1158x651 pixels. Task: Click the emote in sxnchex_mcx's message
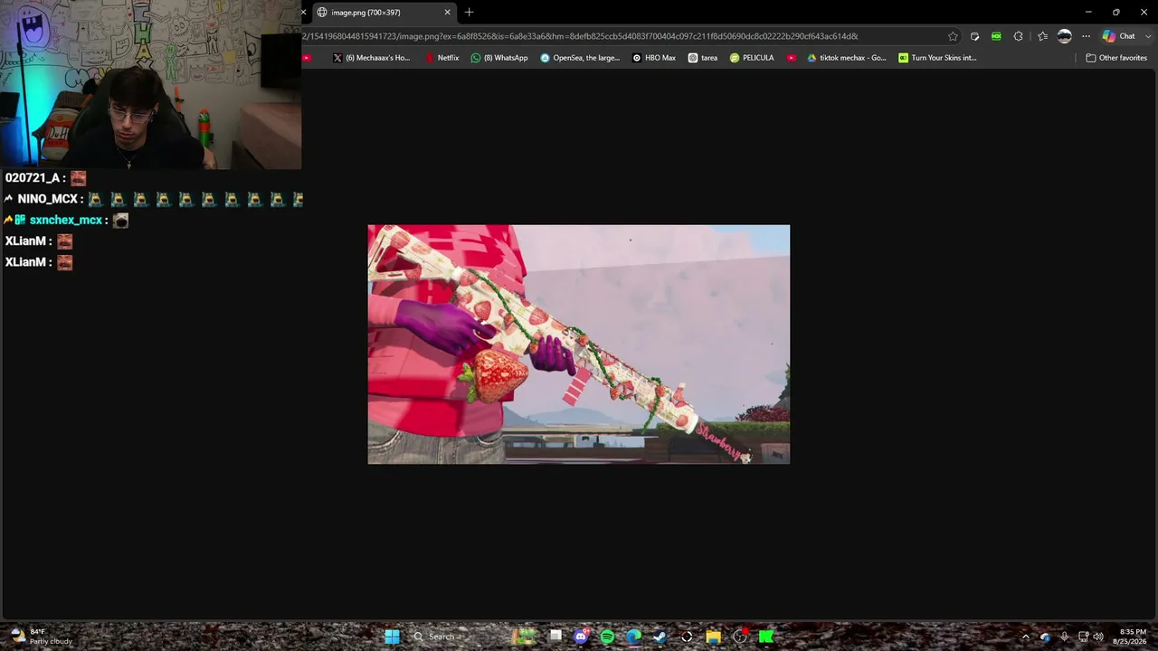click(x=120, y=220)
